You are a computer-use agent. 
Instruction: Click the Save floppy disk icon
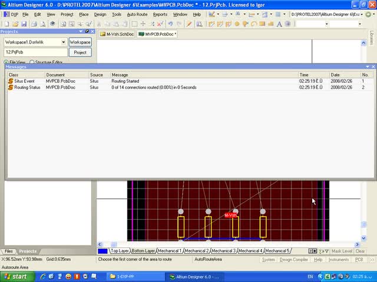tap(24, 23)
